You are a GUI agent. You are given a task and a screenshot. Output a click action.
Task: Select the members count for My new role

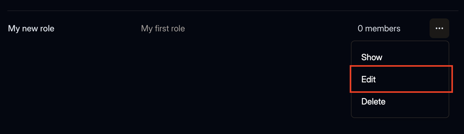(379, 29)
